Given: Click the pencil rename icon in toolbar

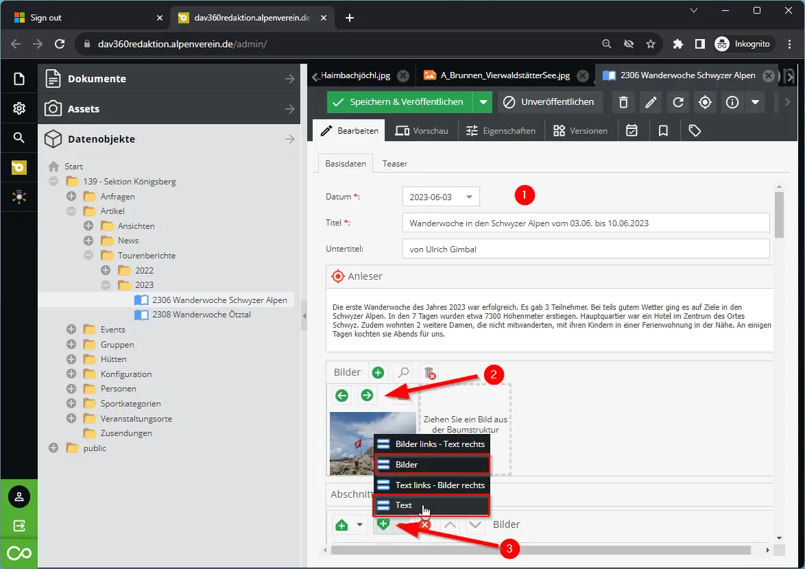Looking at the screenshot, I should (651, 102).
